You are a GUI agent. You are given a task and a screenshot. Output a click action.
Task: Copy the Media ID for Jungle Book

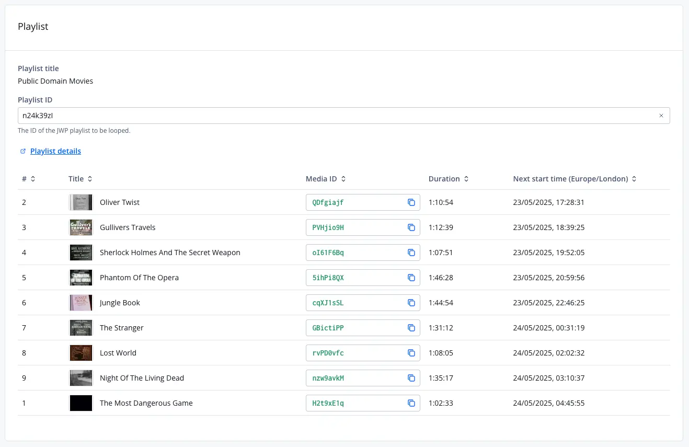tap(411, 303)
